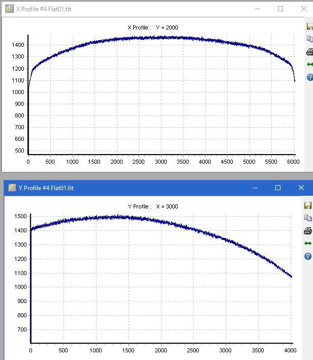Click the X Profile window app icon
Screen dimensions: 313x360
(10, 9)
